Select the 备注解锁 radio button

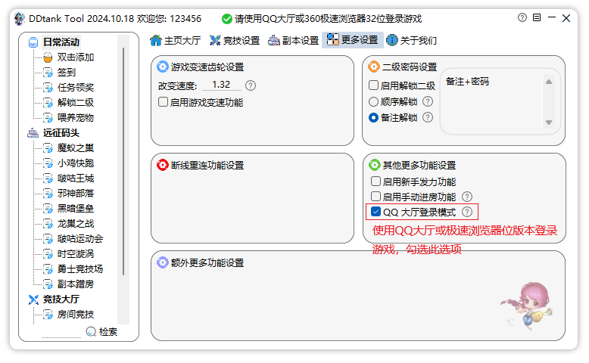pos(373,117)
